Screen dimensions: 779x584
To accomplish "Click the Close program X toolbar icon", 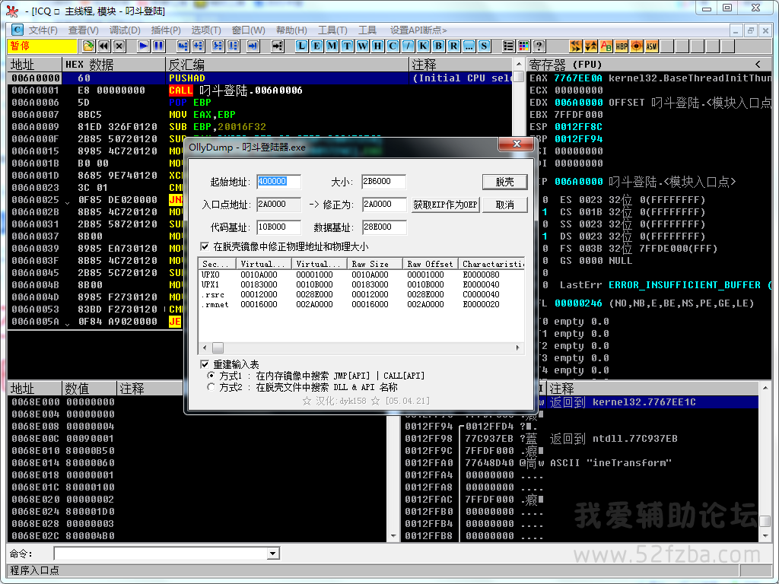I will 119,46.
